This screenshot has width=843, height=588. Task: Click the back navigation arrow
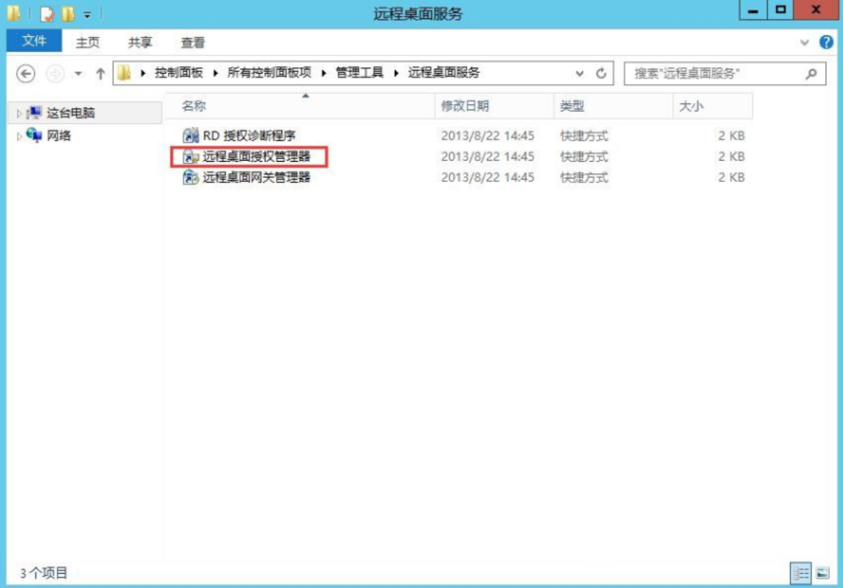[25, 74]
